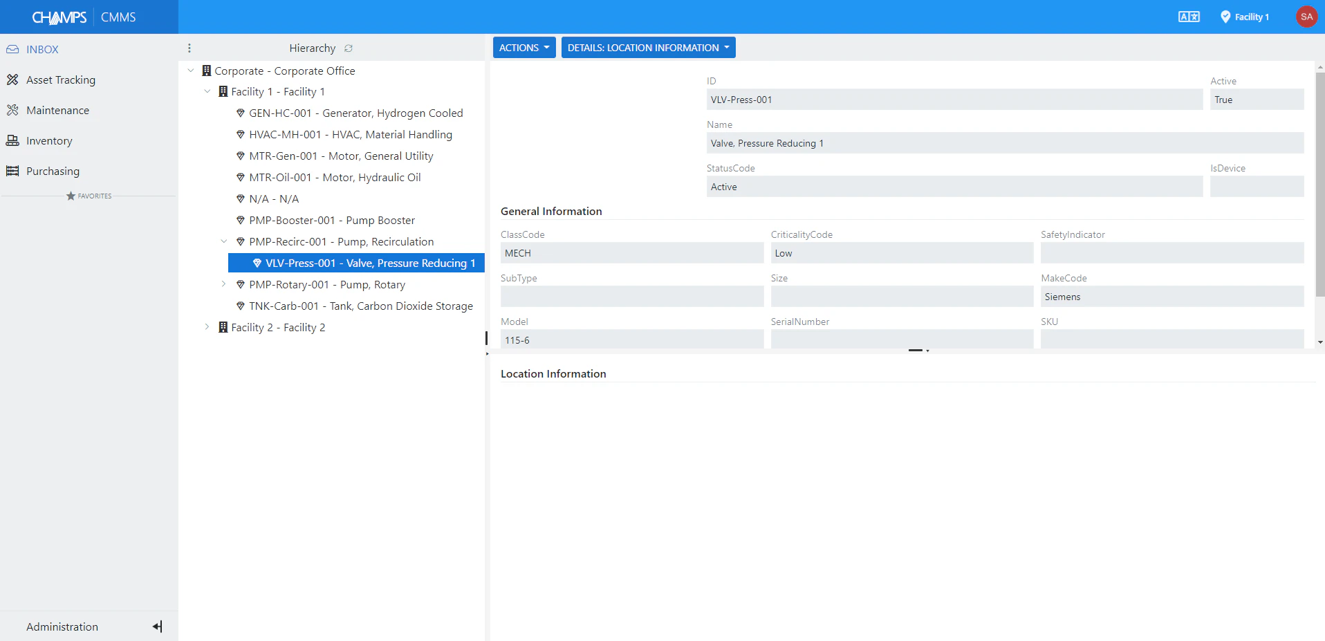Select Asset Tracking in the sidebar
Viewport: 1325px width, 641px height.
point(61,80)
